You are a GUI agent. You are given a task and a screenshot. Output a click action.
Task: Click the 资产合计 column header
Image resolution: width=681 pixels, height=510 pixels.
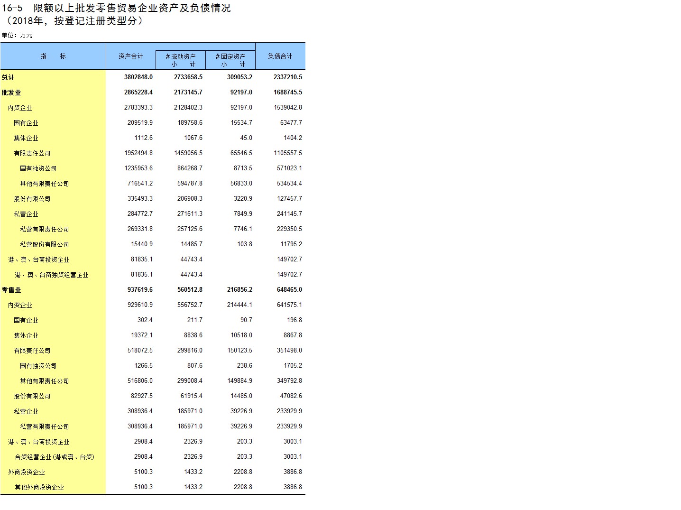[x=130, y=56]
